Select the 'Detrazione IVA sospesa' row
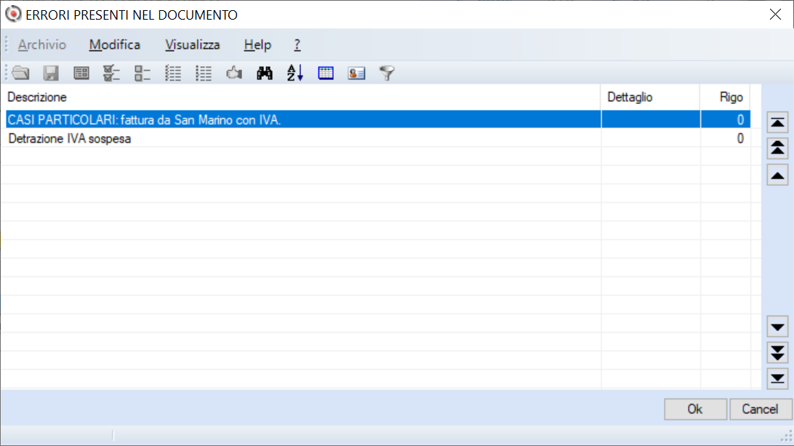 click(378, 138)
